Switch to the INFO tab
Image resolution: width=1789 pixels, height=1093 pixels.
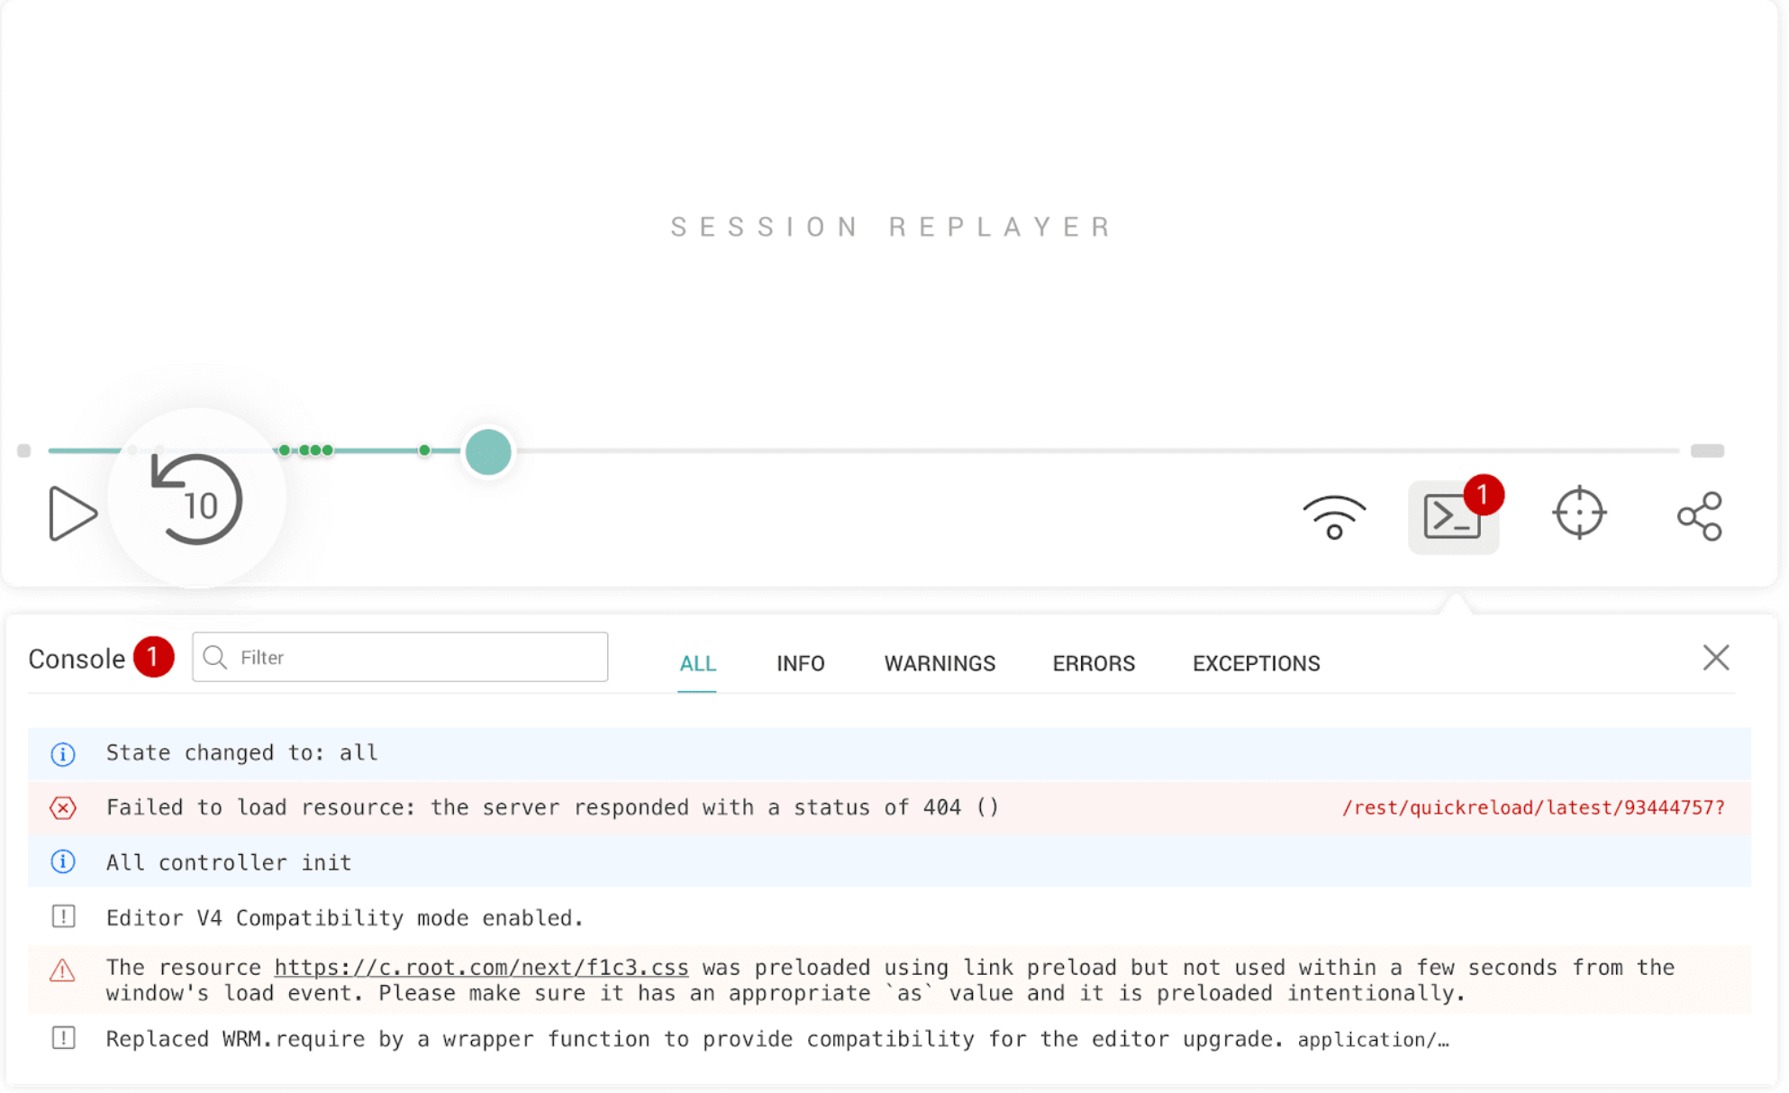coord(800,664)
